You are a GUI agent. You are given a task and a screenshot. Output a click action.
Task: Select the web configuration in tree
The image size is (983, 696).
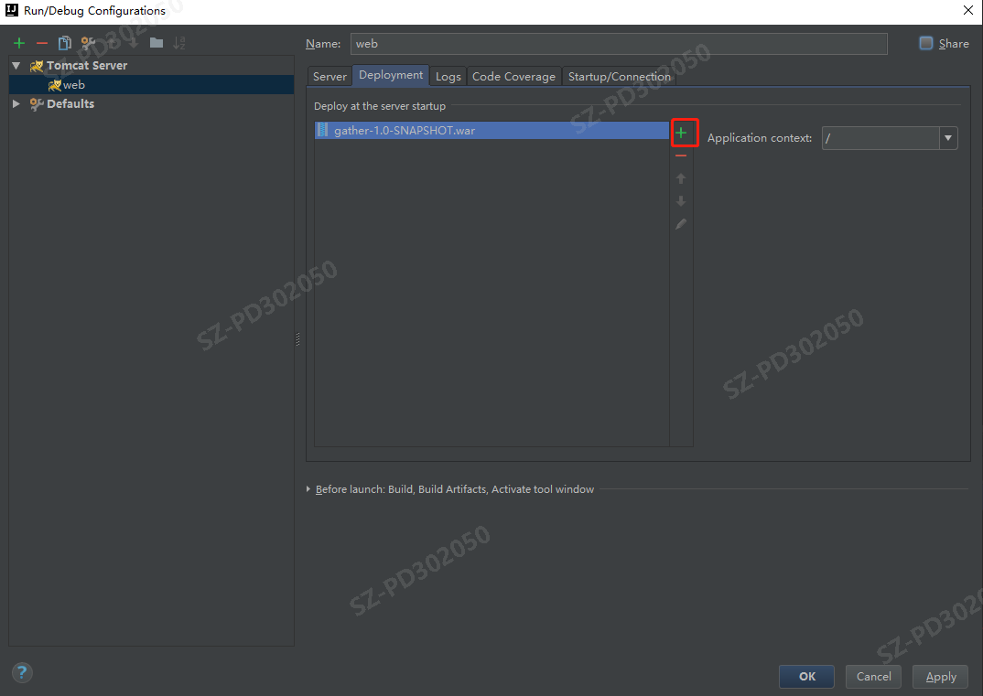(151, 84)
